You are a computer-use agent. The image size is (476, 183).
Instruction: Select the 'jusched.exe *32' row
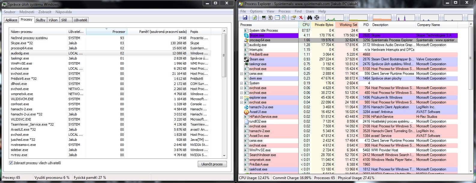point(110,140)
